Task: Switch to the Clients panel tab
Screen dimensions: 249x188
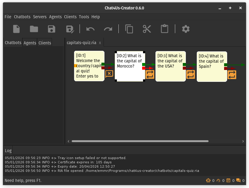Action: point(45,43)
